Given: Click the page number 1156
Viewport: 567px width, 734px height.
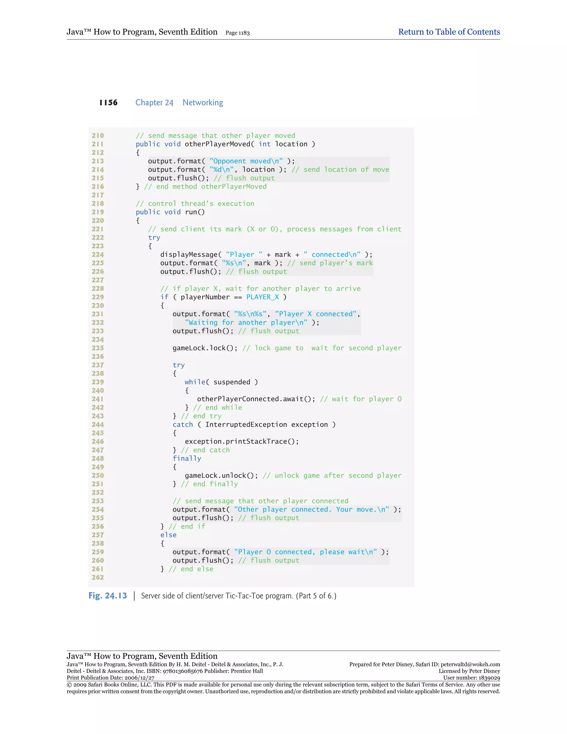Looking at the screenshot, I should click(108, 102).
